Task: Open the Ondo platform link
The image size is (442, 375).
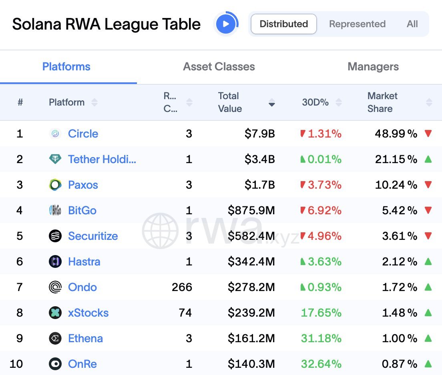Action: (82, 287)
